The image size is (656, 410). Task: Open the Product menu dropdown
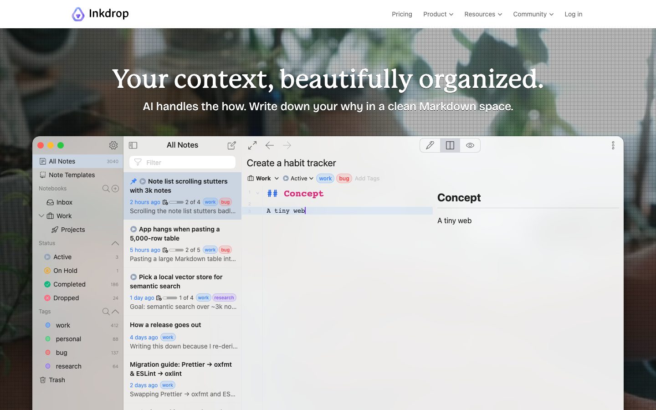click(438, 14)
